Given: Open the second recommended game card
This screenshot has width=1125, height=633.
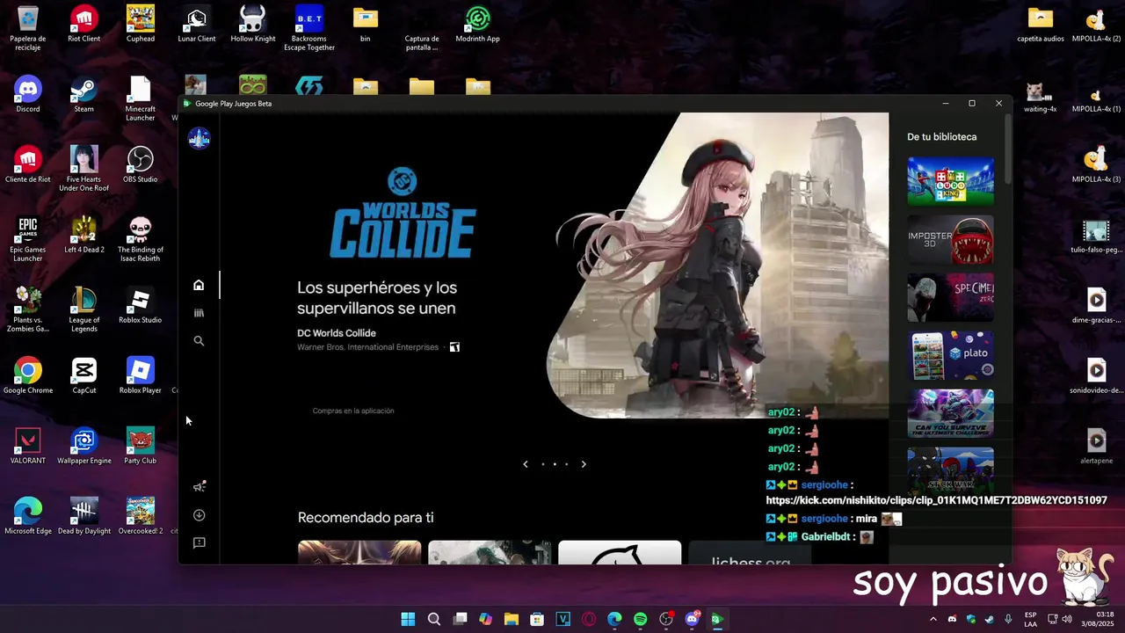Looking at the screenshot, I should (490, 552).
